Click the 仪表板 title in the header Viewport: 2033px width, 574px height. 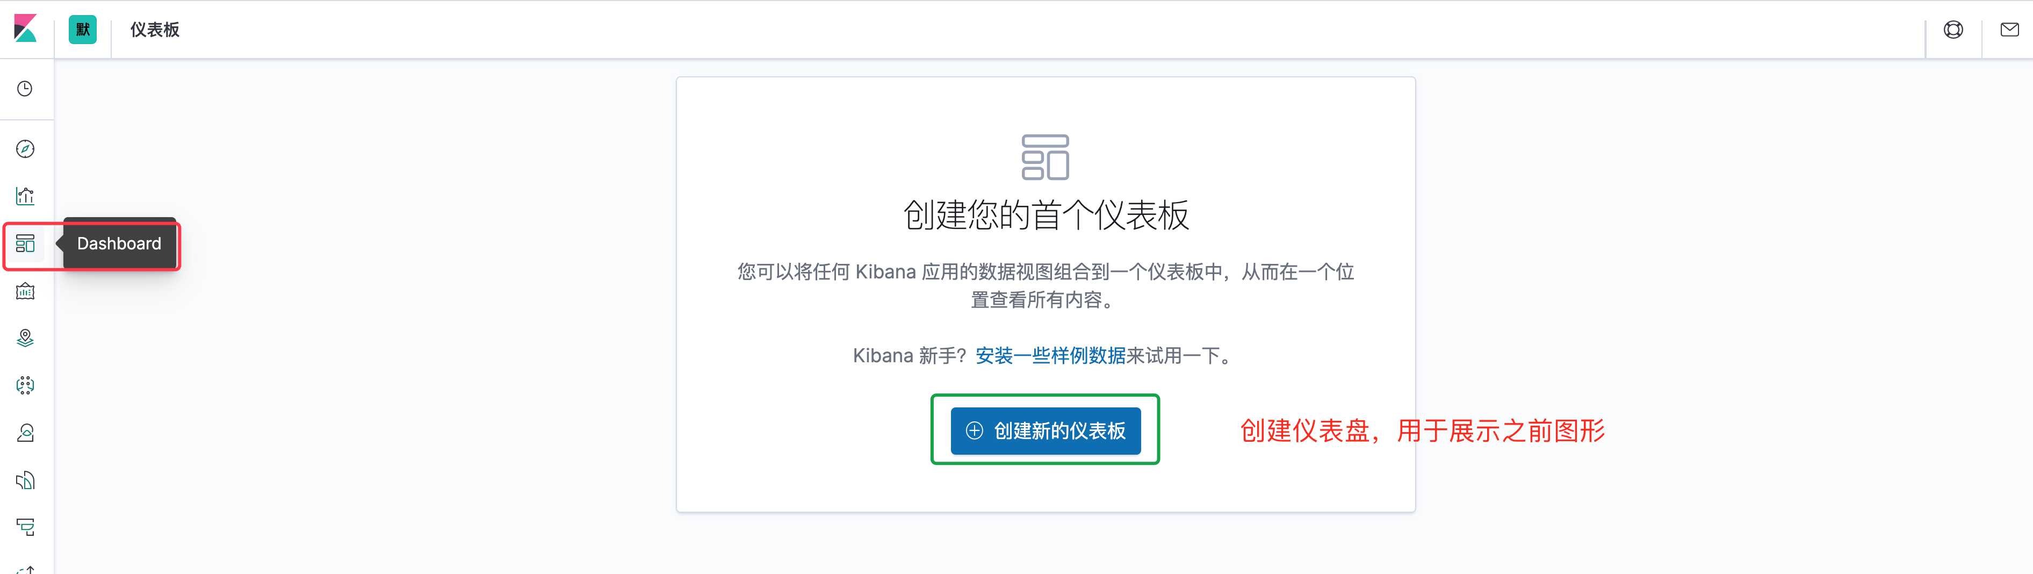tap(155, 30)
